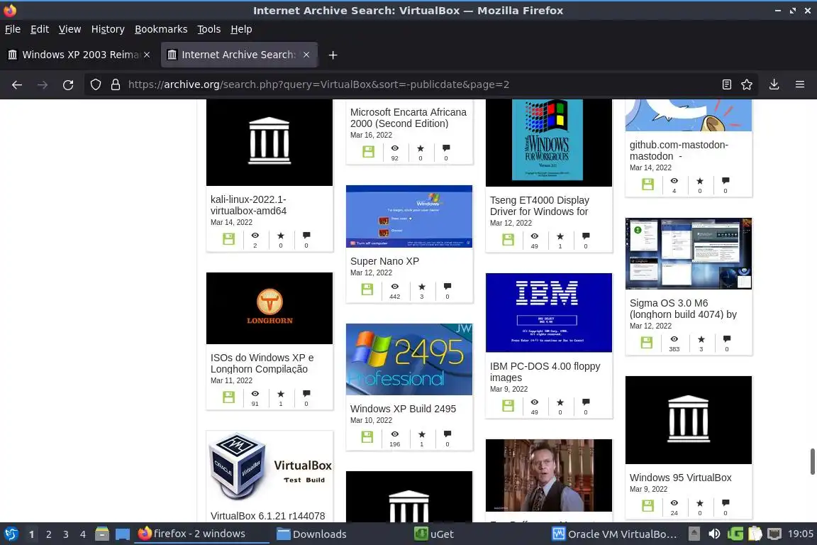Image resolution: width=817 pixels, height=545 pixels.
Task: Click Super Nano XP login screen thumbnail
Action: pyautogui.click(x=409, y=216)
